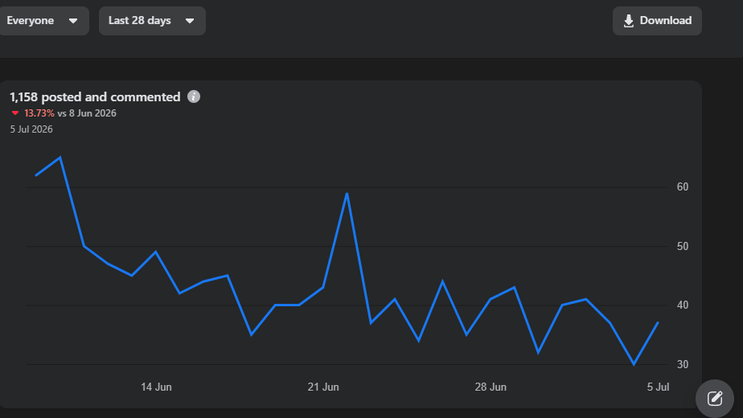Click the info icon beside posted and commented
Screen dimensions: 743x418
[193, 96]
